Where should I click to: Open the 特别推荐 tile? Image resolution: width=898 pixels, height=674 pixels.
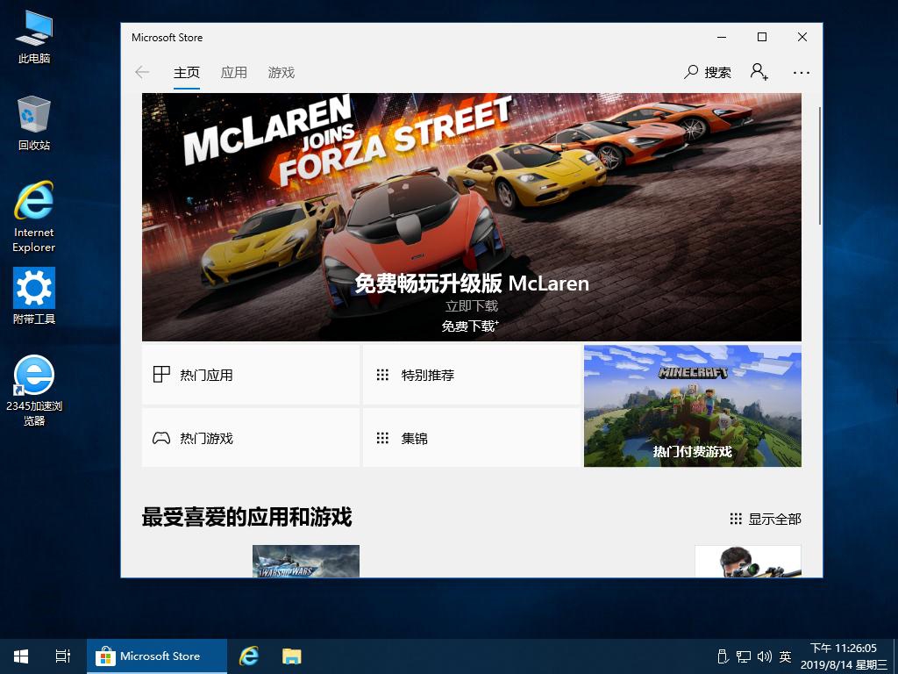coord(471,375)
